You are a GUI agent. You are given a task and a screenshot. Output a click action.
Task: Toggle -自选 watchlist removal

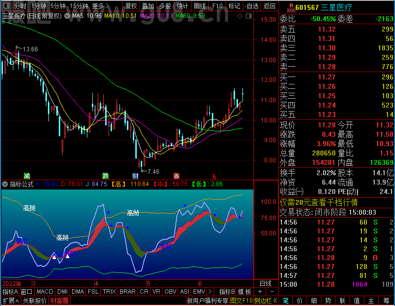tap(251, 6)
